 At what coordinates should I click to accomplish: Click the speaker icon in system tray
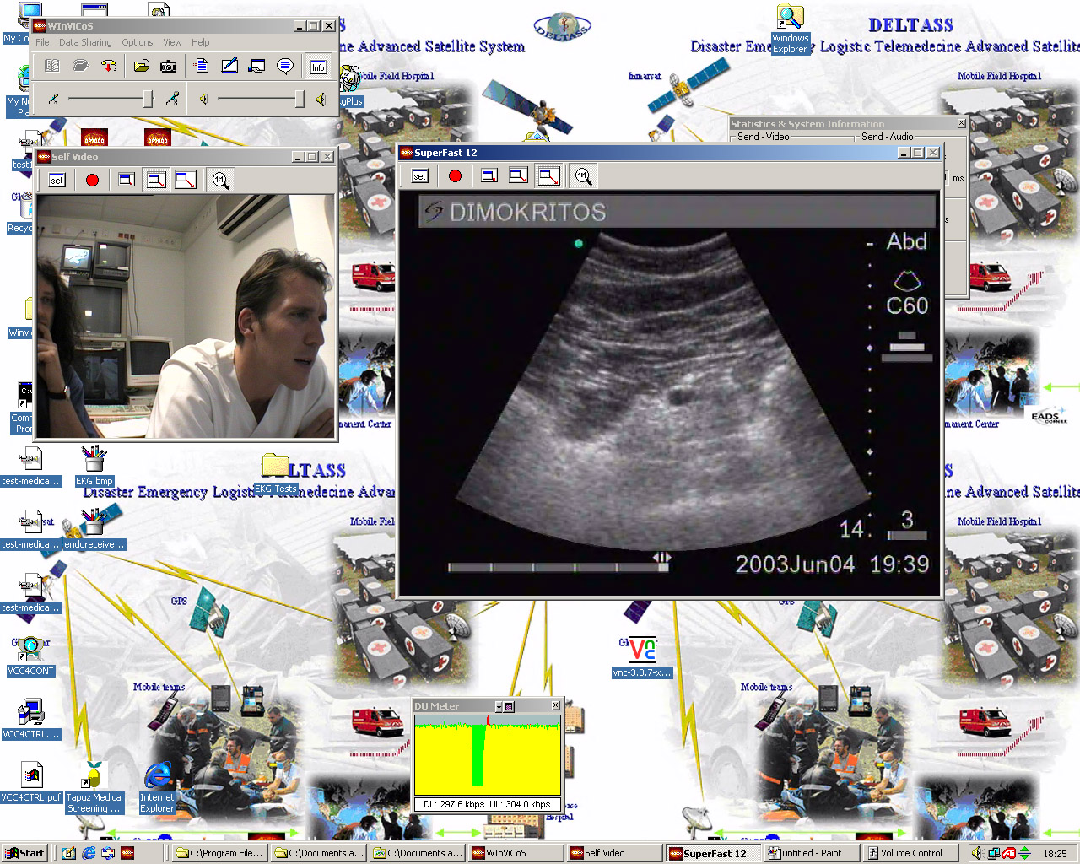[x=977, y=853]
